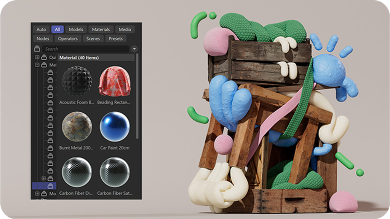390x219 pixels.
Task: Enable the Auto filter button
Action: coord(41,29)
